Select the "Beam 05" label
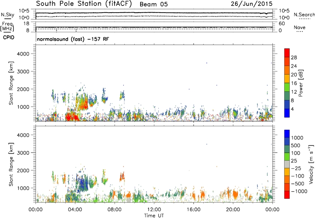315x218 pixels. pyautogui.click(x=154, y=4)
